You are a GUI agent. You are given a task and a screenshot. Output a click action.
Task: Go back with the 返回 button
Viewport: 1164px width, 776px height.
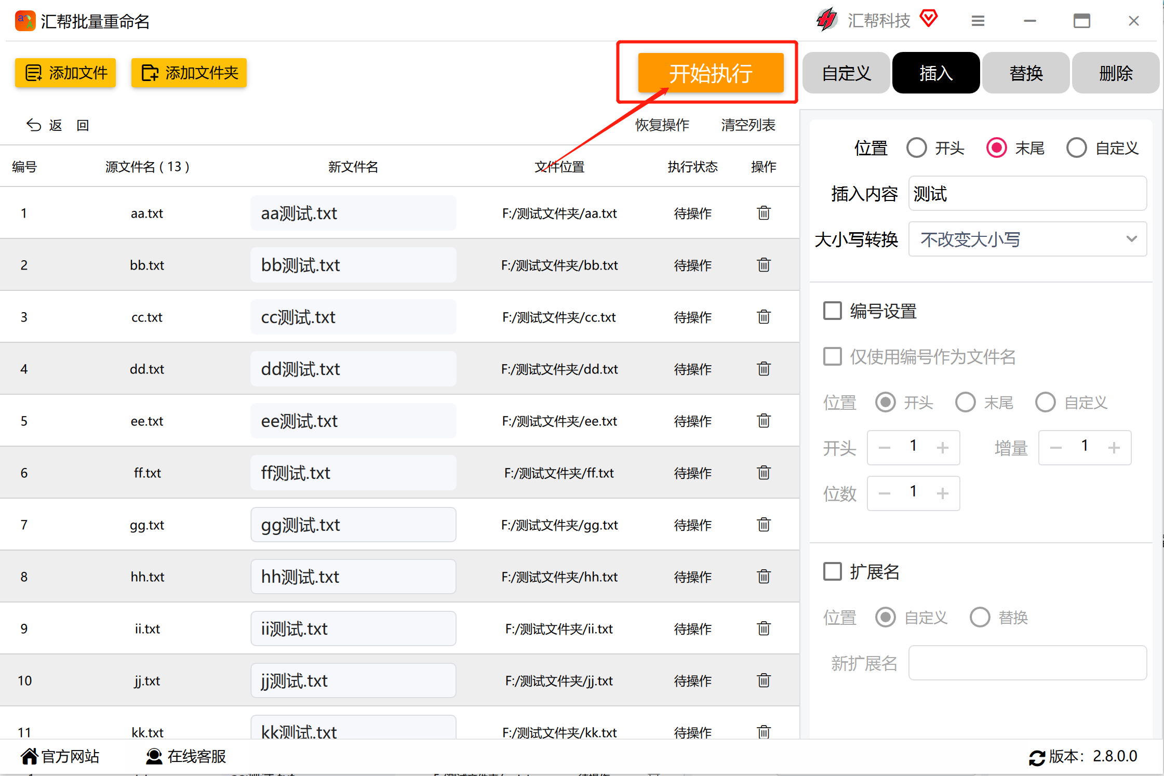click(58, 125)
